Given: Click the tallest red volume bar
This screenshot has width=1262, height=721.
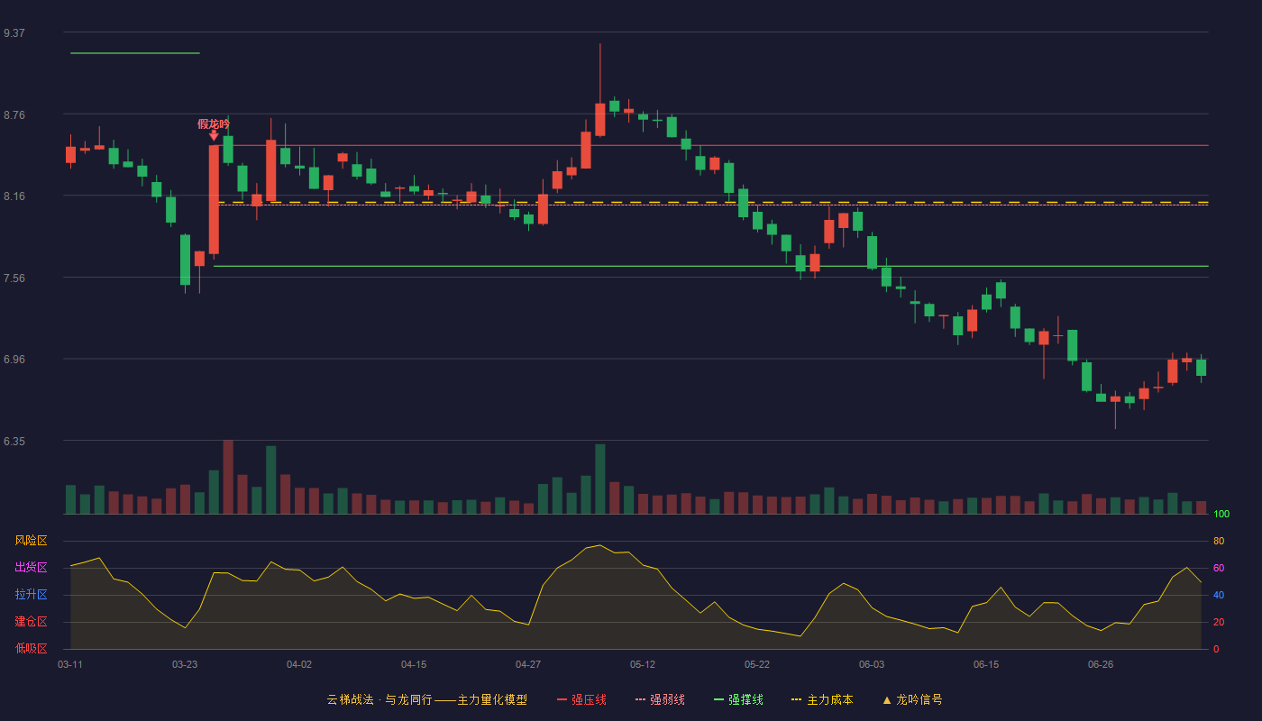Looking at the screenshot, I should [x=228, y=477].
